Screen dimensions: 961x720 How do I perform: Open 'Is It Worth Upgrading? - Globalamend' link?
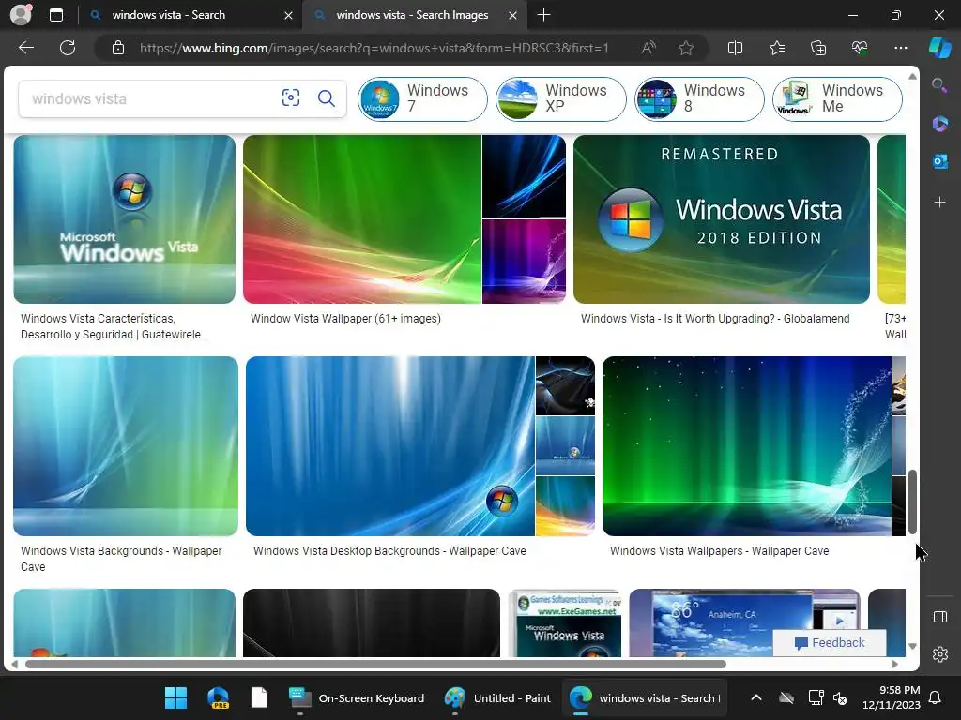(x=715, y=319)
